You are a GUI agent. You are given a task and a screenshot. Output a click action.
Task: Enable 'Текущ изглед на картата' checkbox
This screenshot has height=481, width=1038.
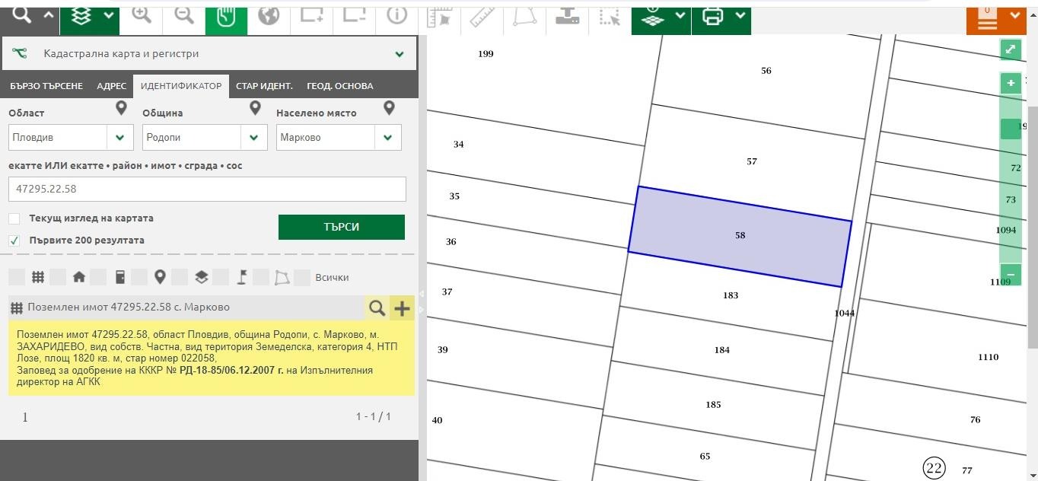[x=14, y=218]
